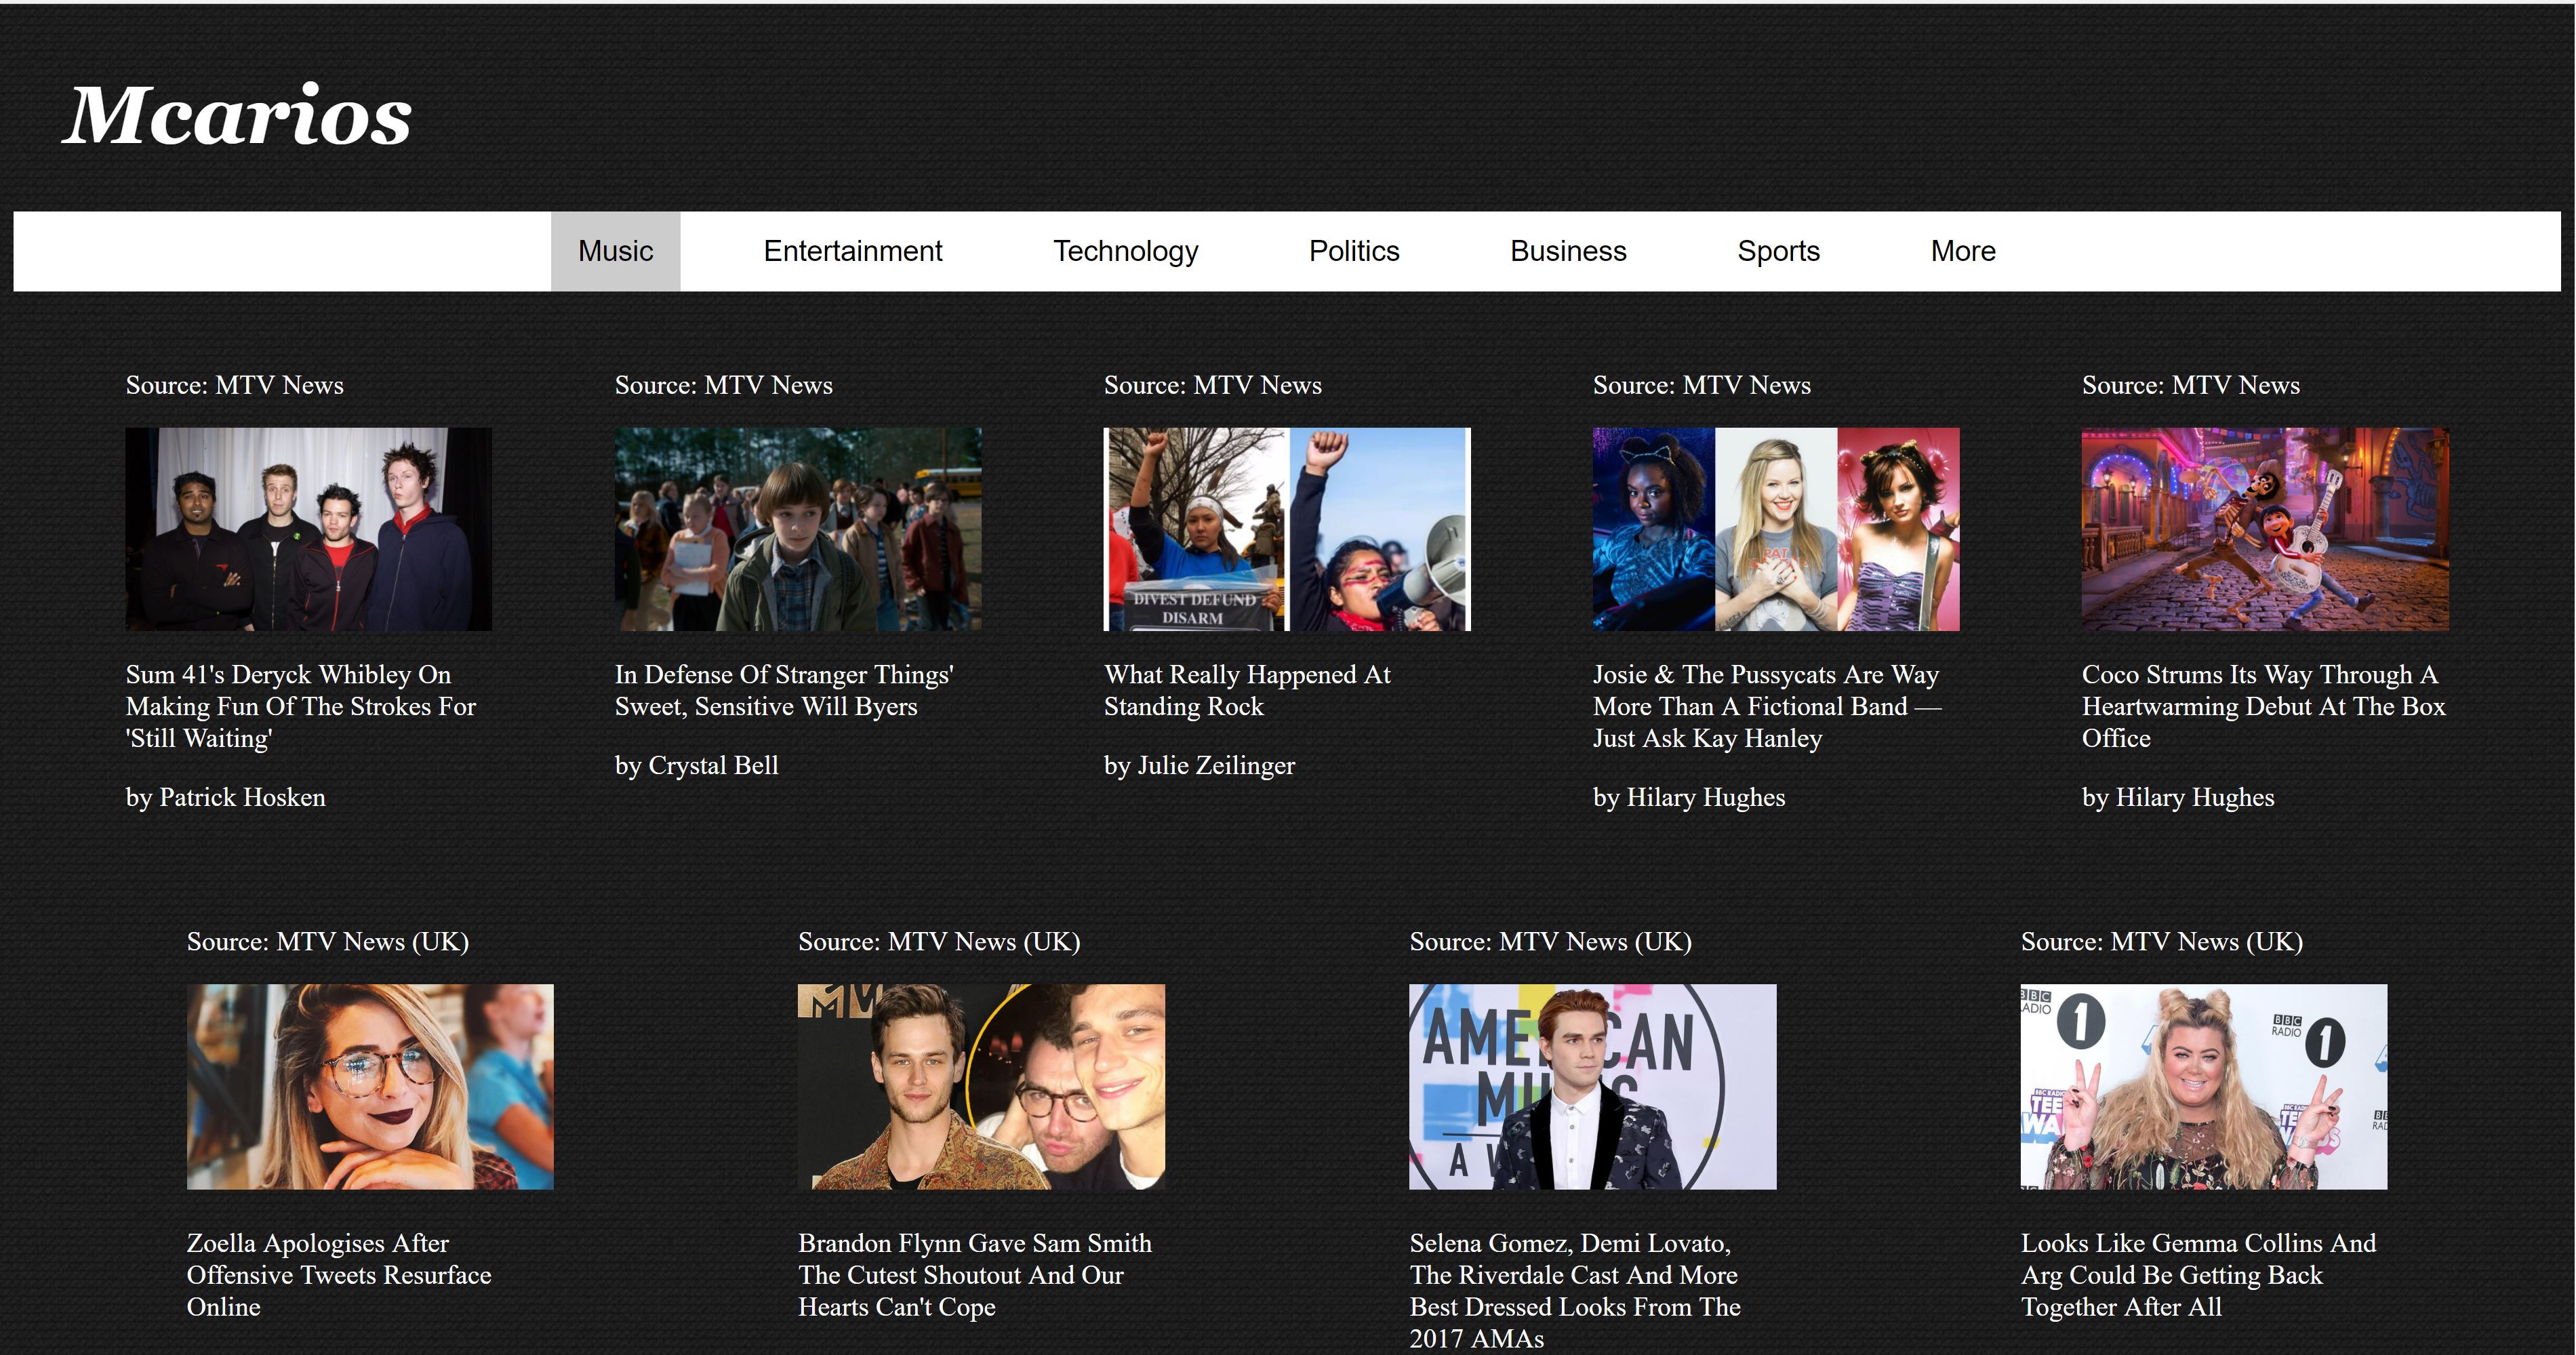Open the Stranger Things Will Byers thumbnail

click(798, 529)
